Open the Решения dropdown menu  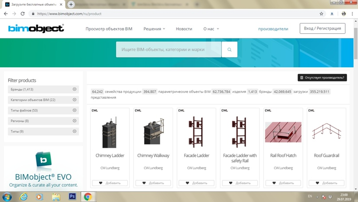click(x=154, y=29)
